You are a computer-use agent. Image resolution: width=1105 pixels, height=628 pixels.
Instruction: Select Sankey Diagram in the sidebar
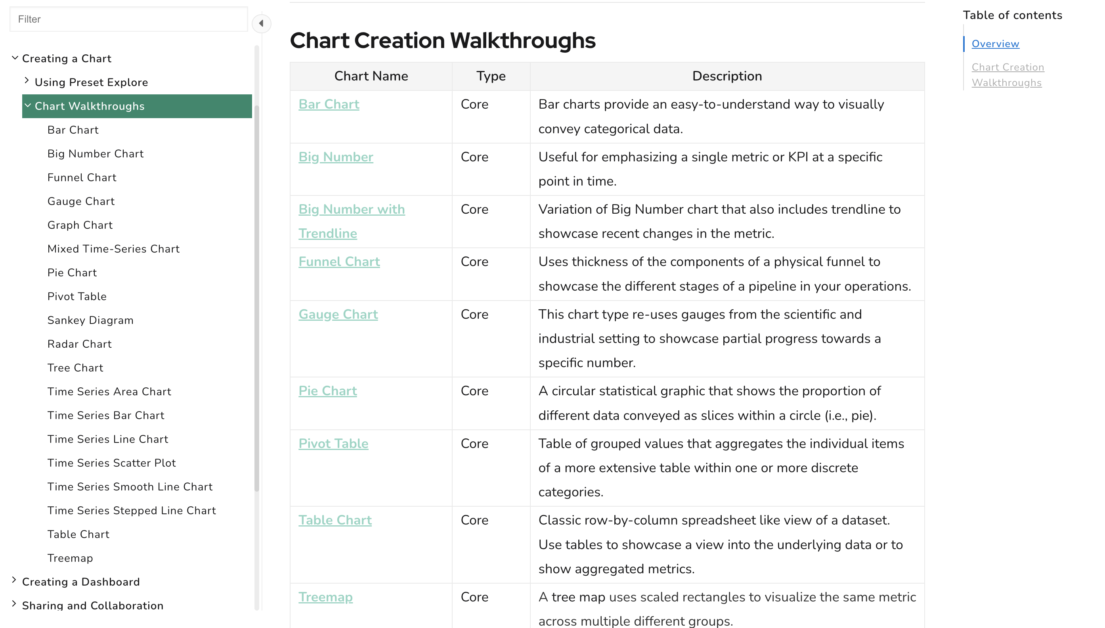pyautogui.click(x=90, y=320)
